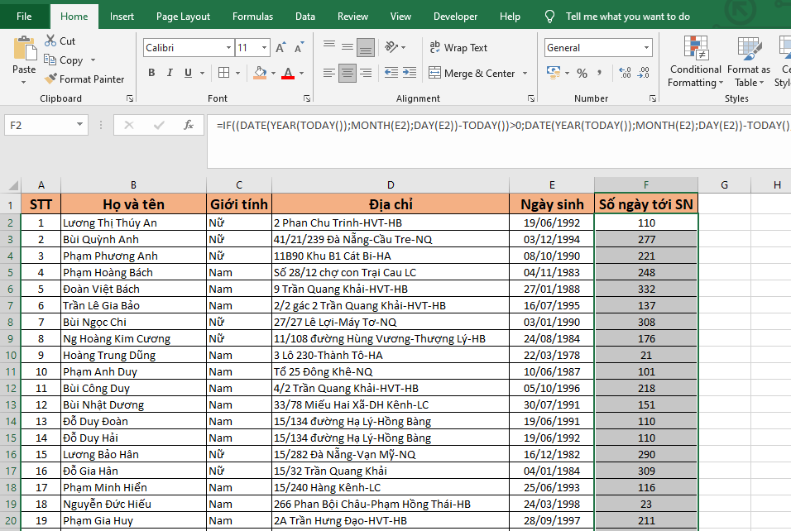Expand the Calibri font name dropdown
The height and width of the screenshot is (531, 791).
point(227,48)
